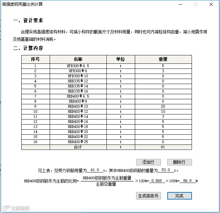220x213 pixels.
Task: Select the weight cell for HRB400 14
Action: pos(163,116)
